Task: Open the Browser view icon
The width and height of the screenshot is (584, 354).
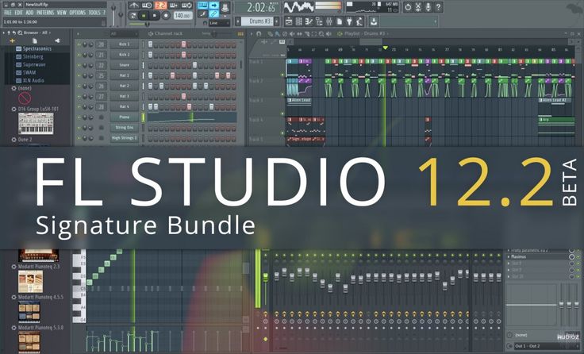Action: coord(319,21)
